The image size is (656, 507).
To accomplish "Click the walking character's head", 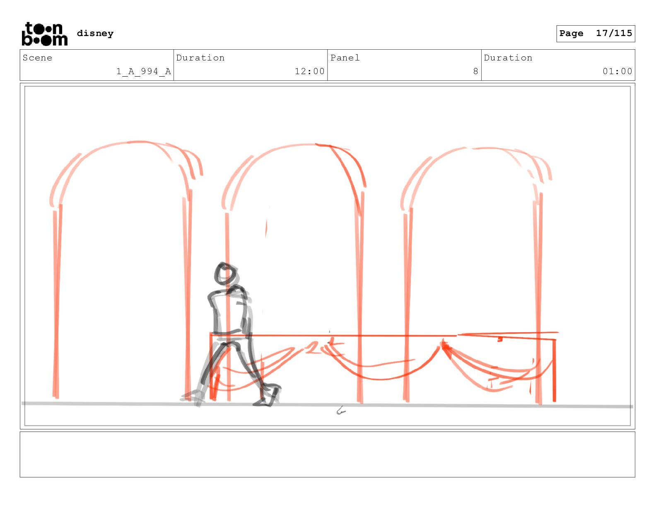I will pos(226,274).
